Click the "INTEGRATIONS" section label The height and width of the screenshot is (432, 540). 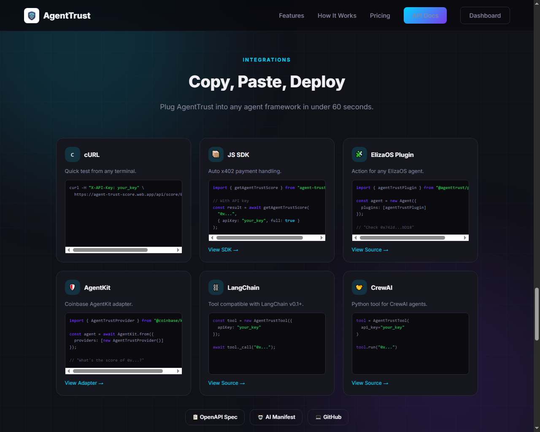[267, 60]
